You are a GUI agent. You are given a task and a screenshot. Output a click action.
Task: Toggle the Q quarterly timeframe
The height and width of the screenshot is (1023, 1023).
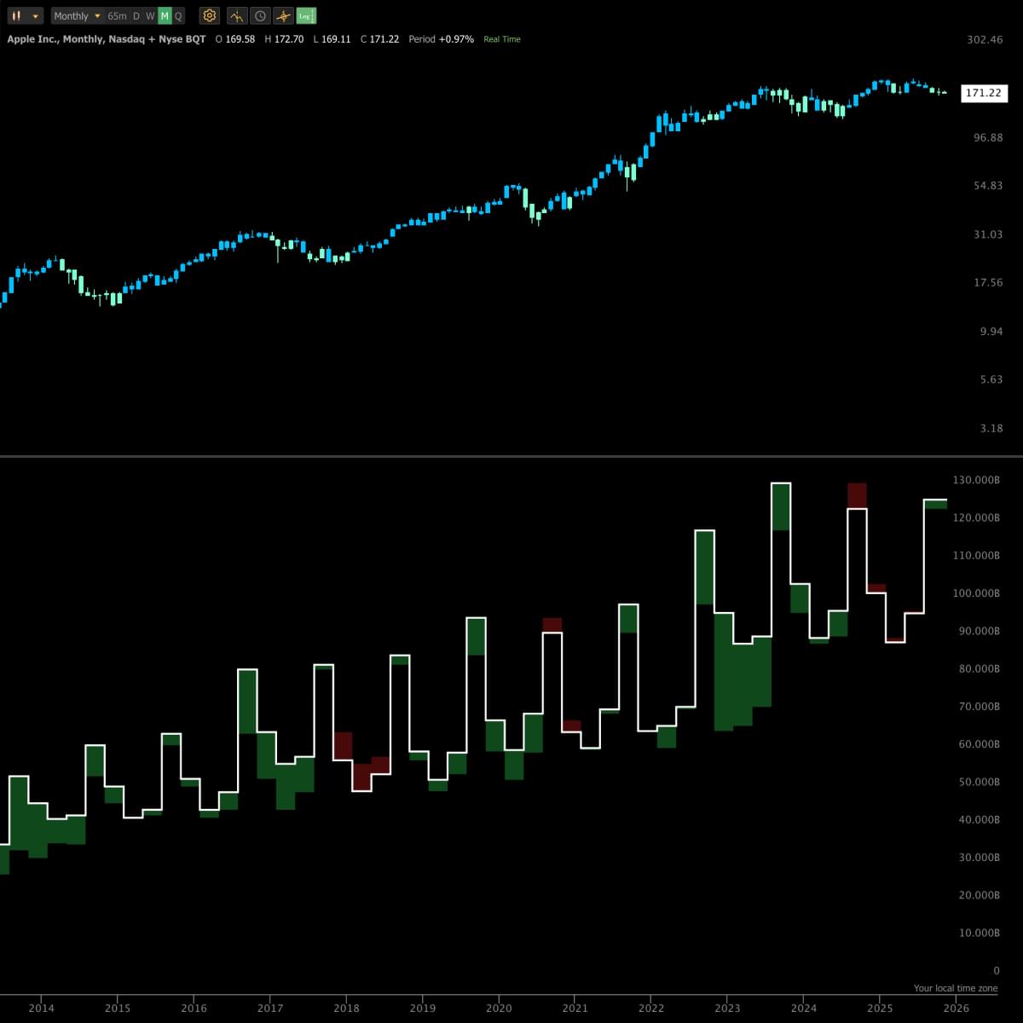(x=177, y=15)
